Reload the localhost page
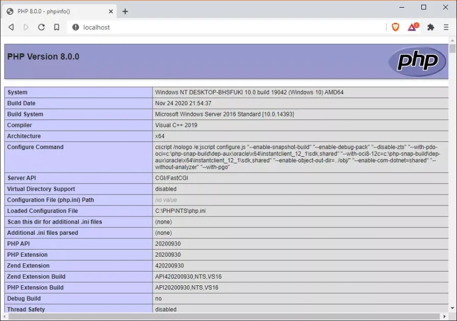 [x=41, y=27]
